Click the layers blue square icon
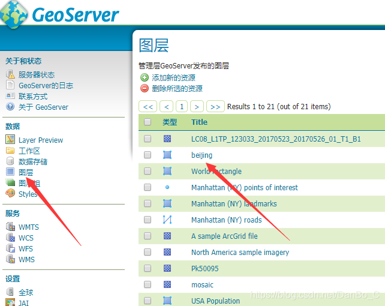Screen dimensions: 385x306 (x=10, y=172)
